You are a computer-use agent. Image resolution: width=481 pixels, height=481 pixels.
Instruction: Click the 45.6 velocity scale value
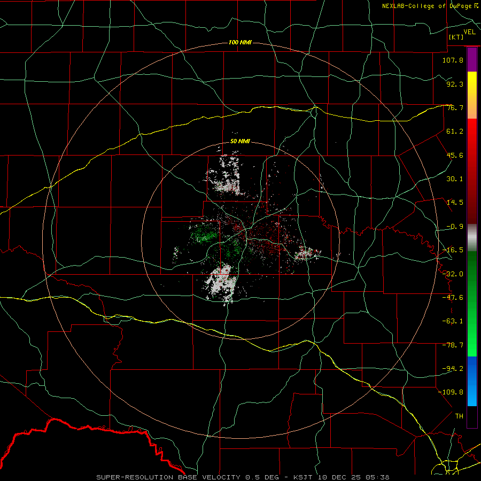[455, 155]
